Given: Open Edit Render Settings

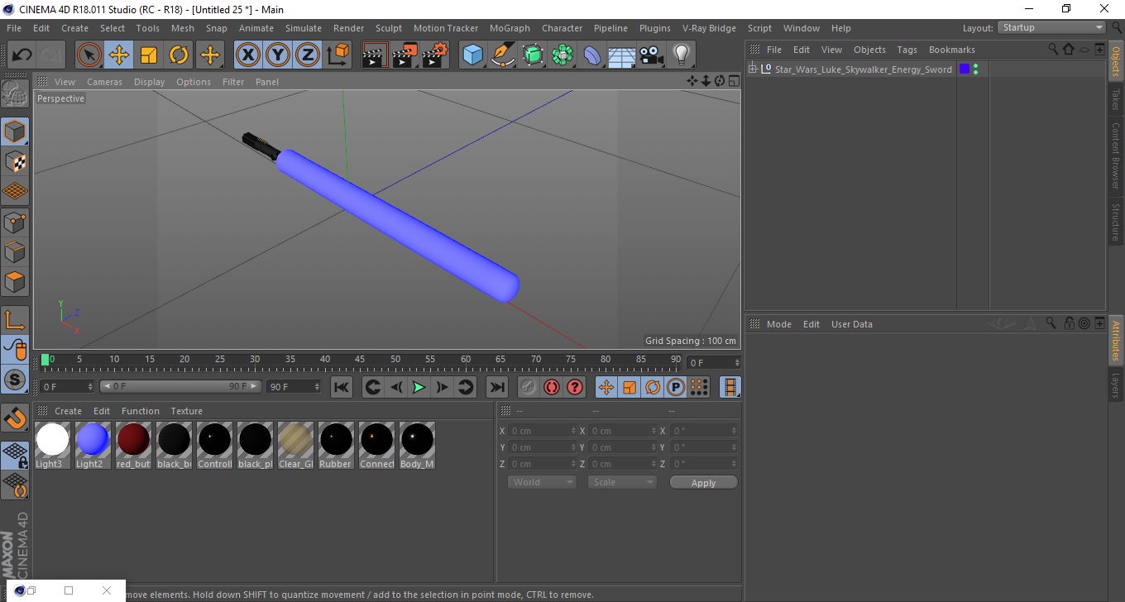Looking at the screenshot, I should 435,55.
